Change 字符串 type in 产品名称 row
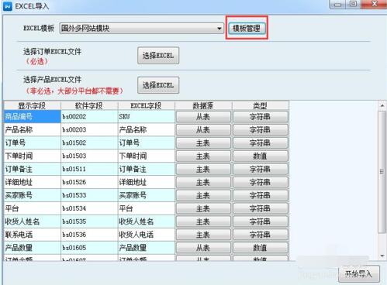 [261, 130]
